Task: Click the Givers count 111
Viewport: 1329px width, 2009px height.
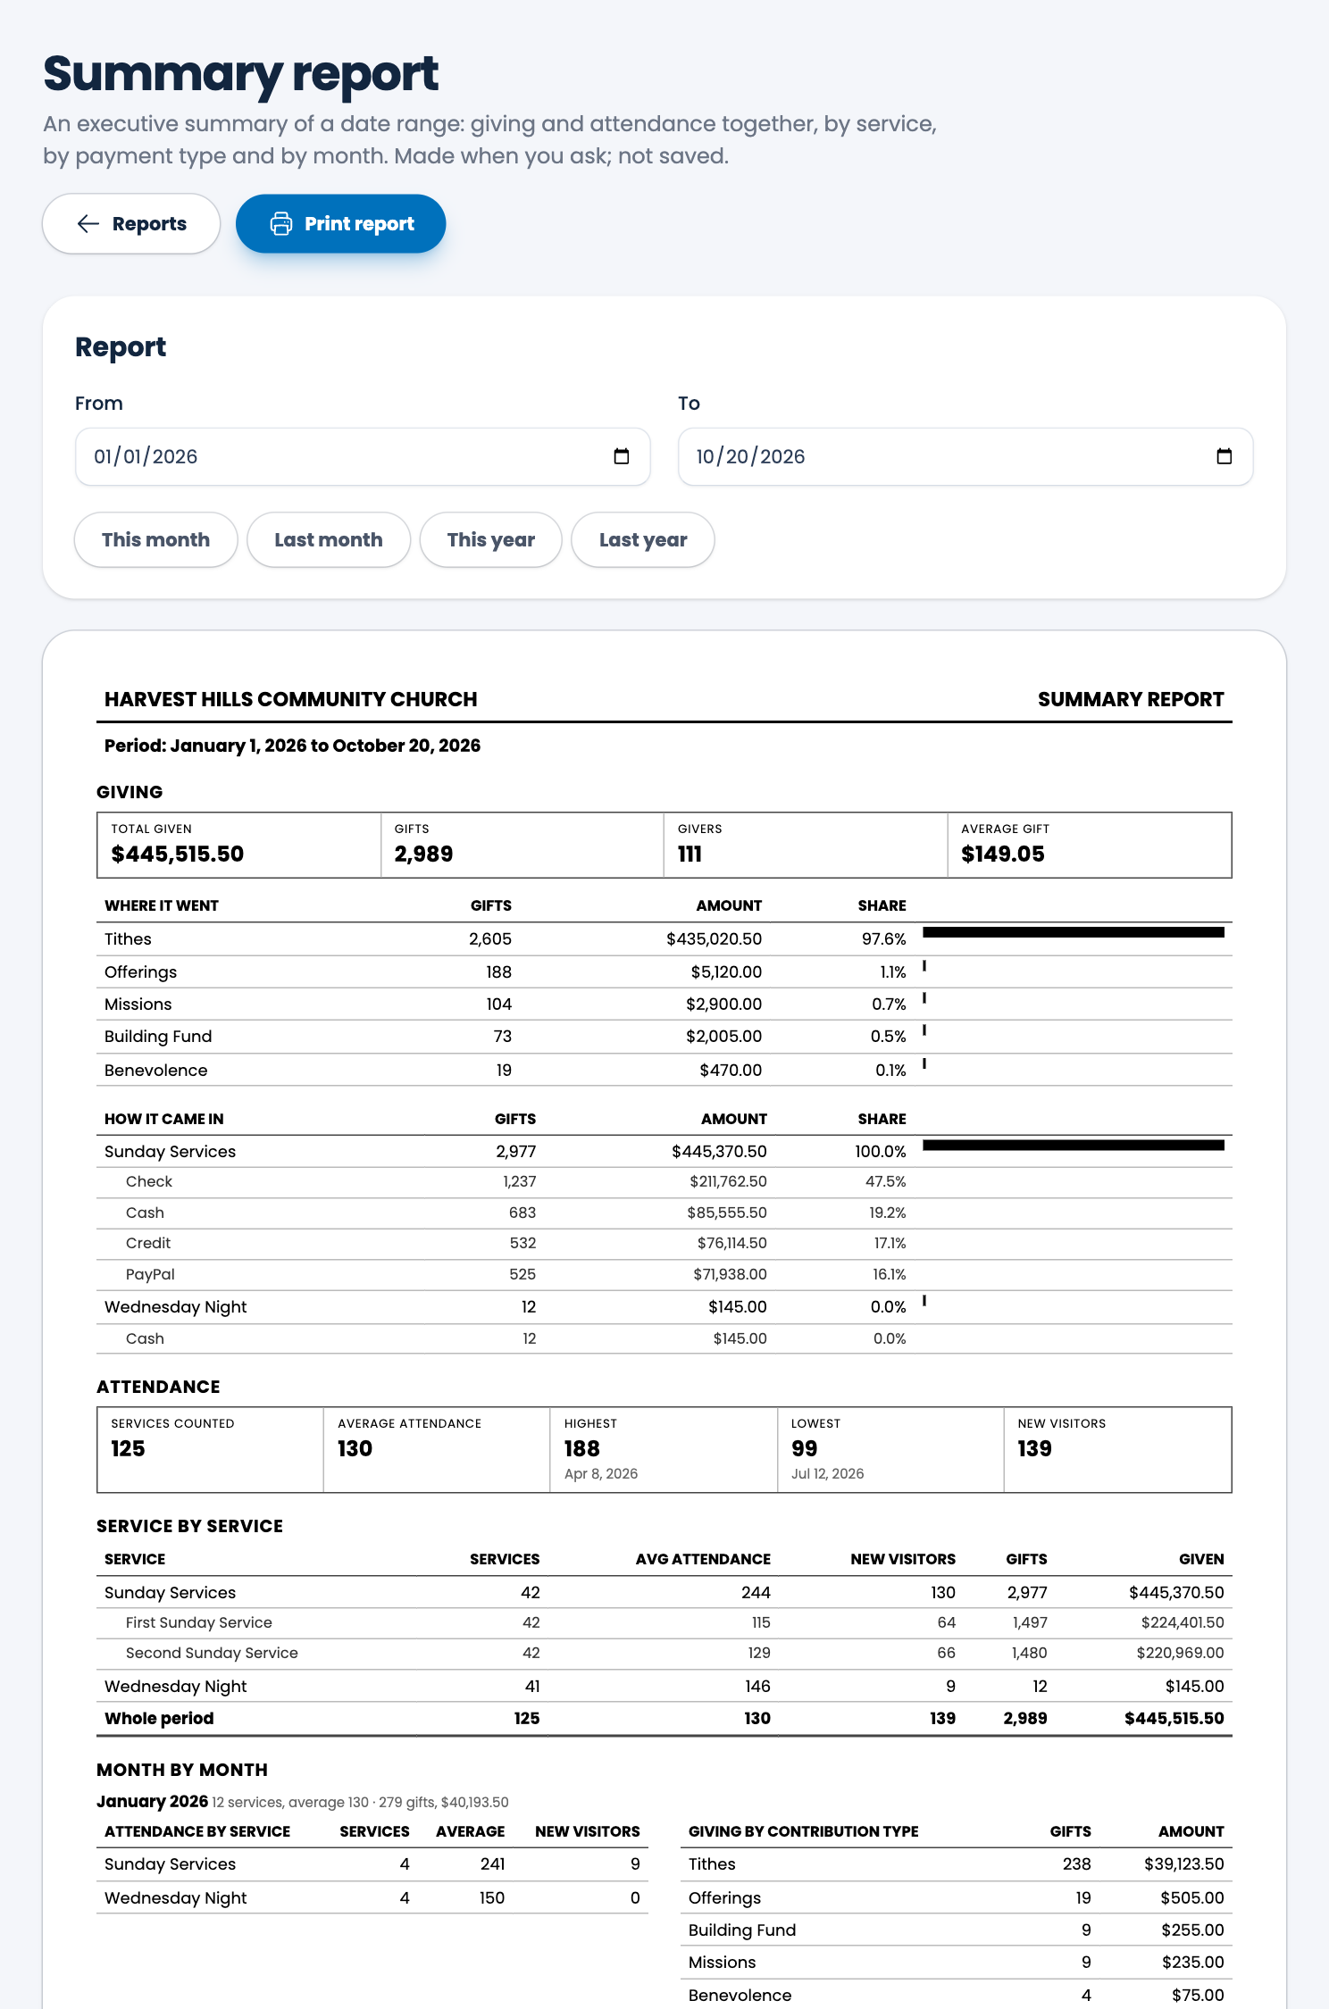Action: coord(690,854)
